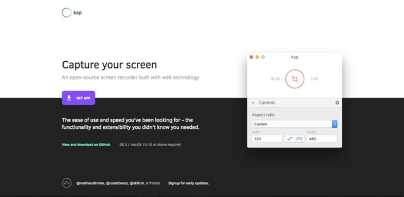Open the @matheusfrndes profile link
The width and height of the screenshot is (404, 197).
90,183
